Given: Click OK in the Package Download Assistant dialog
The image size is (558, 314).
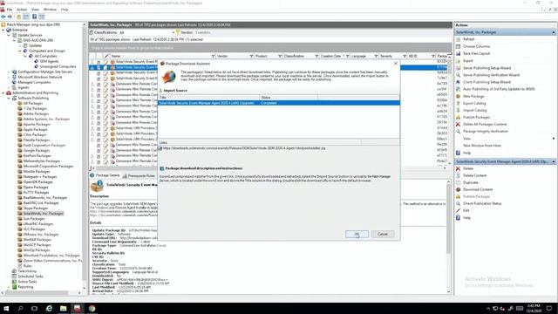Looking at the screenshot, I should [357, 234].
